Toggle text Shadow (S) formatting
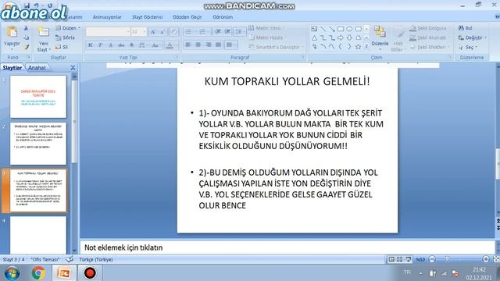Image resolution: width=500 pixels, height=281 pixels. pyautogui.click(x=131, y=45)
